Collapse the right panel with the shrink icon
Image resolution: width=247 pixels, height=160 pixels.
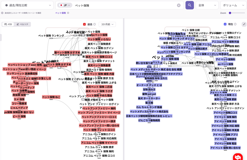(x=244, y=24)
